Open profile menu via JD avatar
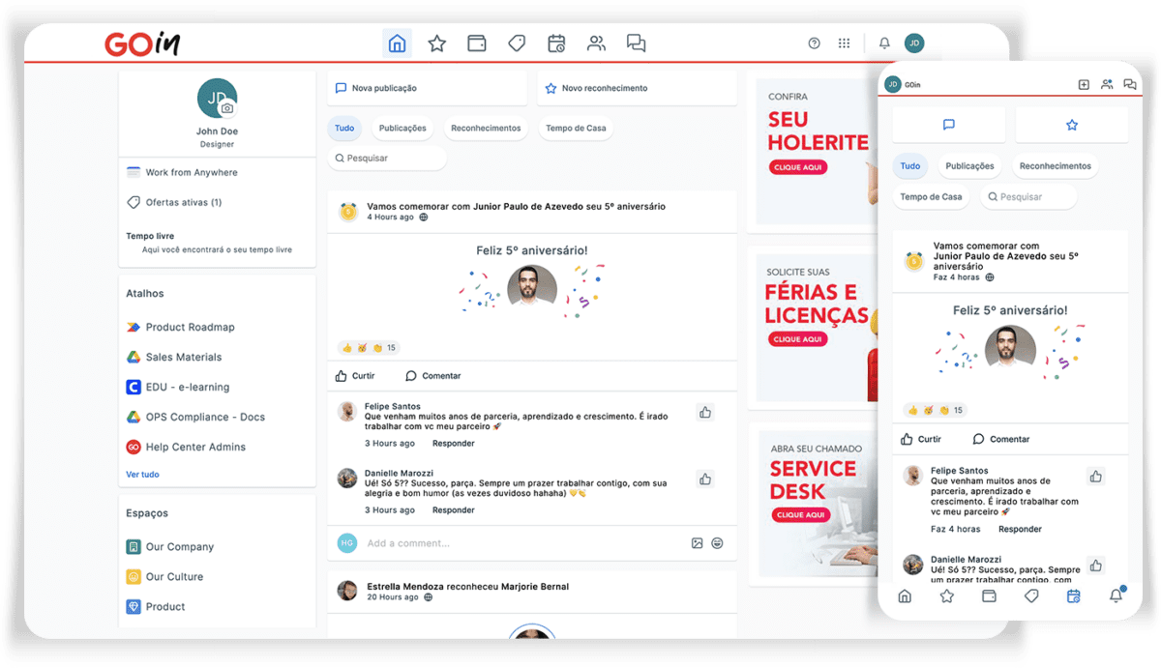Viewport: 1161px width, 668px height. pos(914,43)
